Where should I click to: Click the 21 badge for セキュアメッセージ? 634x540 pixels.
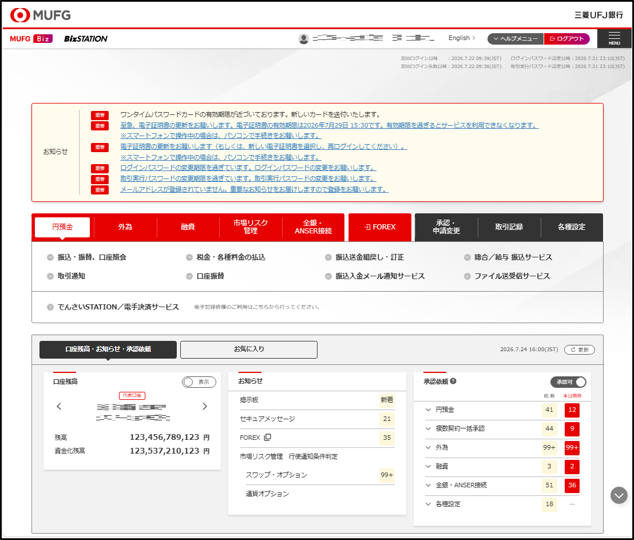pyautogui.click(x=387, y=419)
